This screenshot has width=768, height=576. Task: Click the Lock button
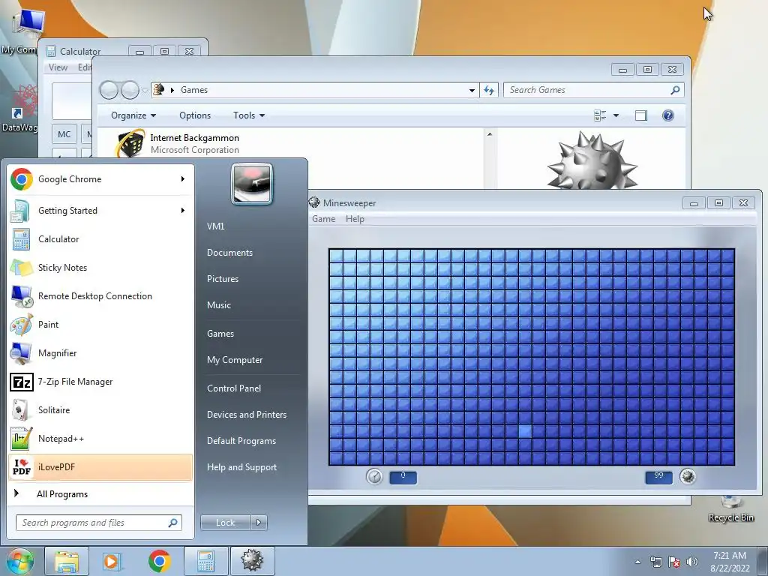coord(225,523)
